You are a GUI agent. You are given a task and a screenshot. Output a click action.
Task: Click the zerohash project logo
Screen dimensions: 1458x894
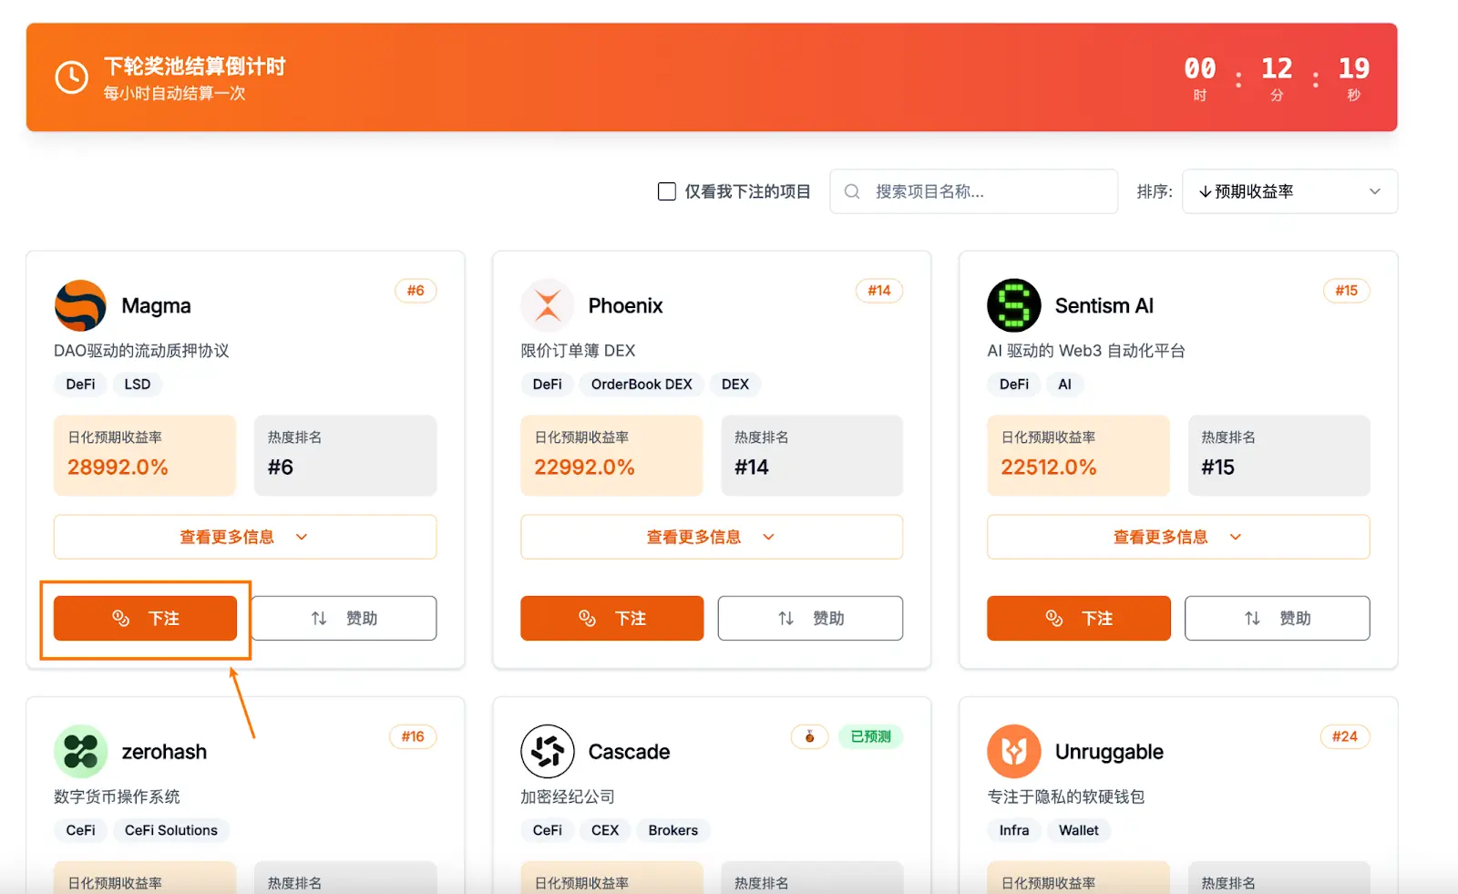pyautogui.click(x=80, y=752)
